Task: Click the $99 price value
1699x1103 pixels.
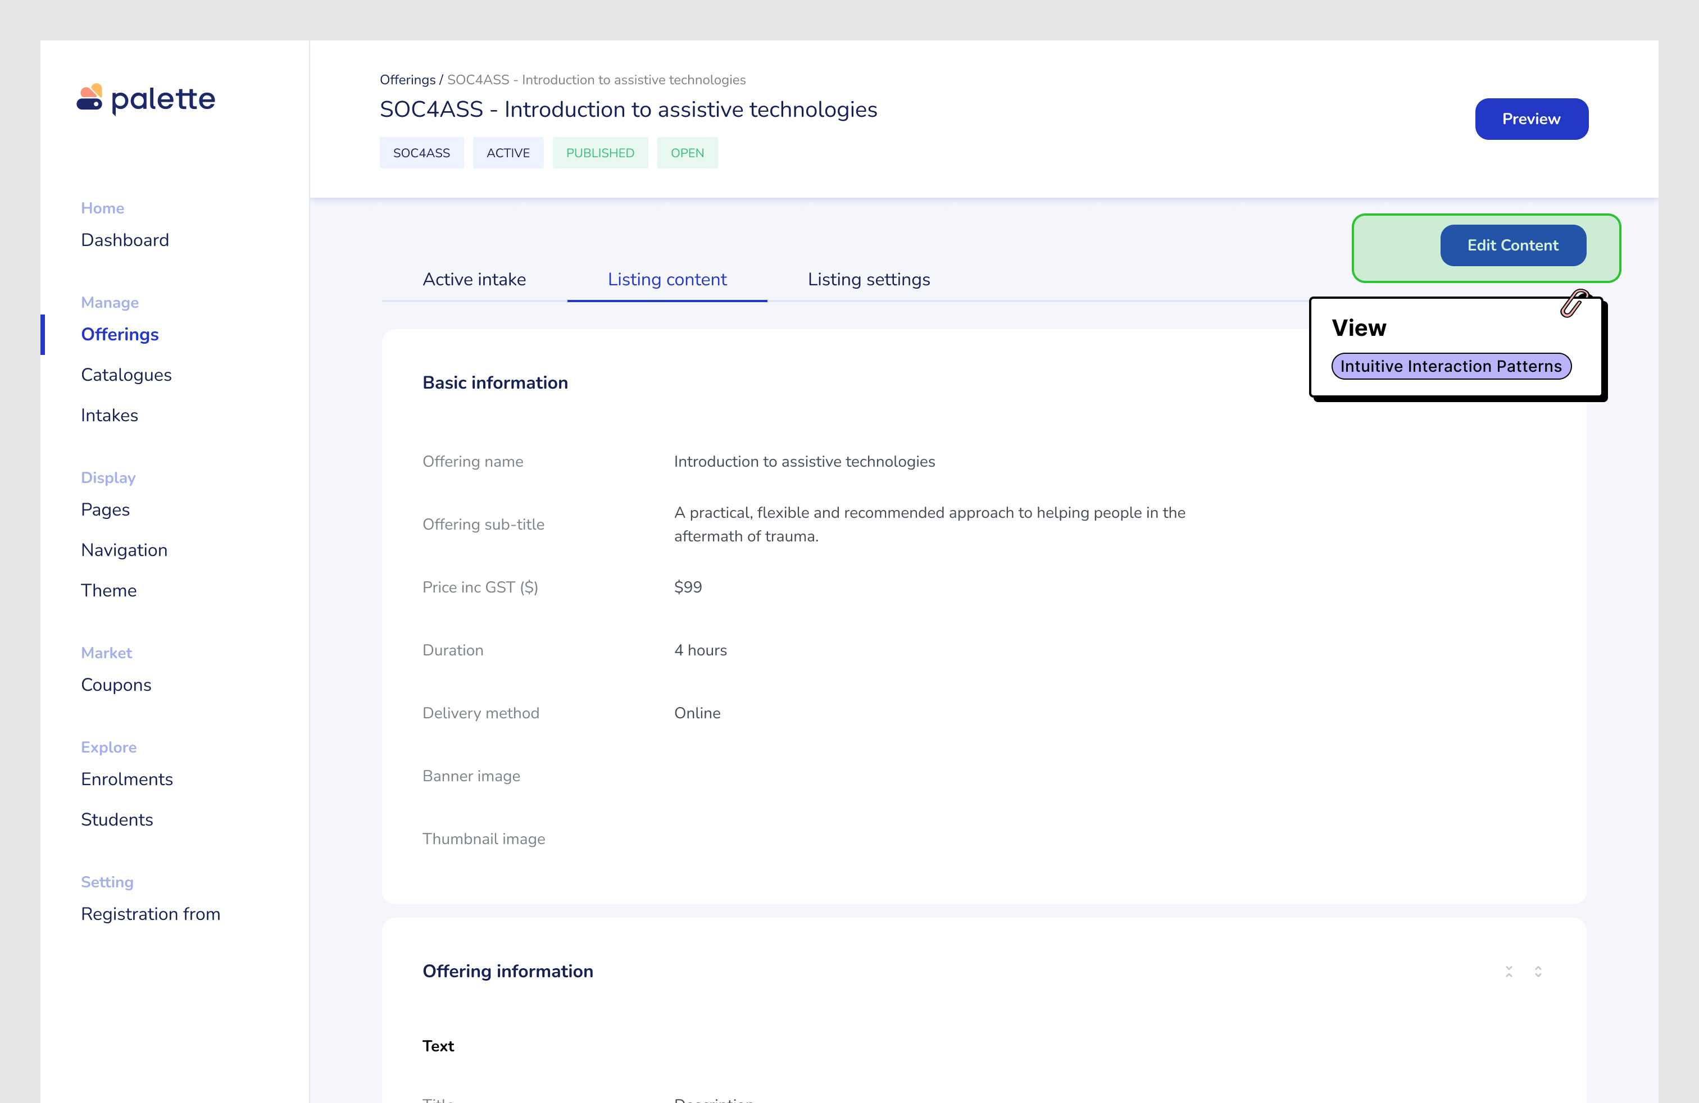Action: (688, 586)
